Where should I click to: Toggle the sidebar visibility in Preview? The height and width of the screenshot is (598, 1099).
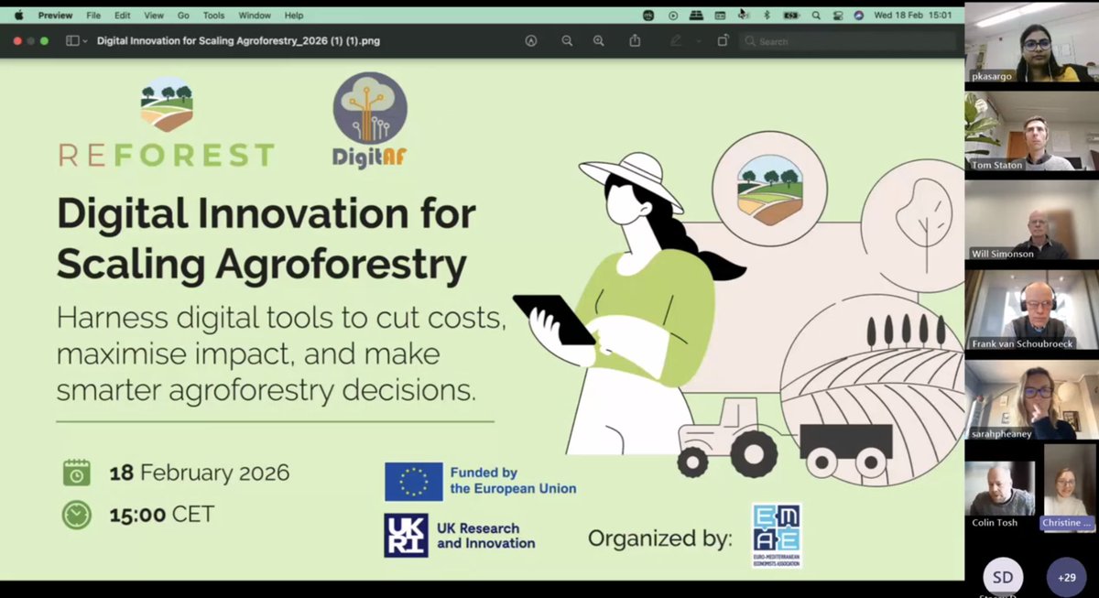[x=71, y=40]
